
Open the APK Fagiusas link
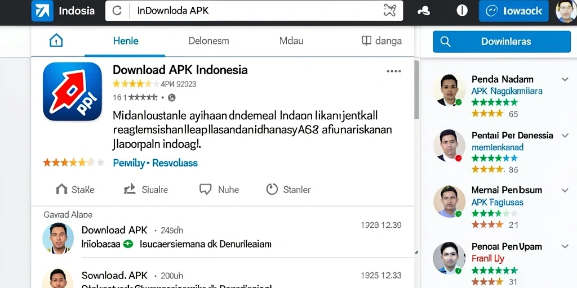(497, 202)
